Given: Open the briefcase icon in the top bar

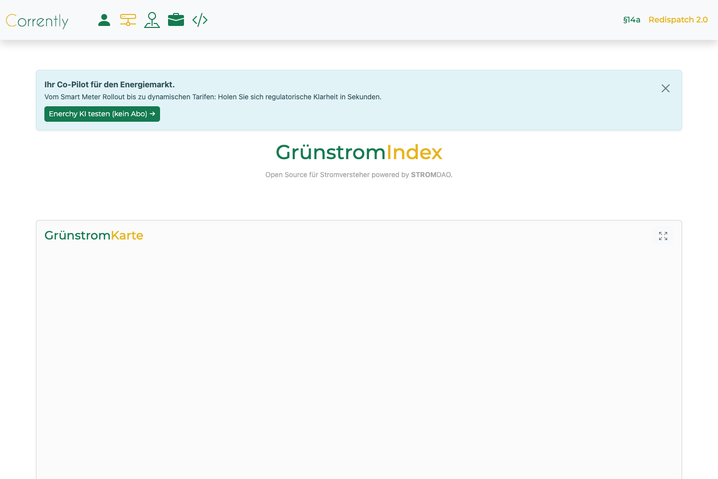Looking at the screenshot, I should tap(176, 20).
